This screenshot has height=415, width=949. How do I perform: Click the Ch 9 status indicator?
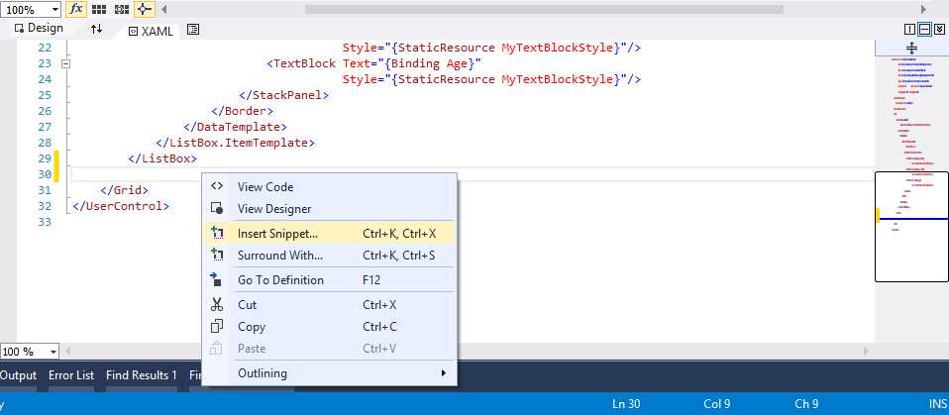click(806, 404)
